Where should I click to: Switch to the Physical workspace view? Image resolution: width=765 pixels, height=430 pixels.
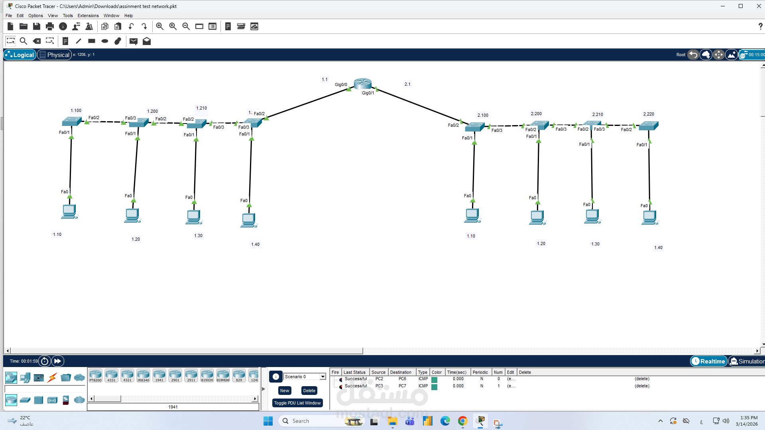click(55, 55)
